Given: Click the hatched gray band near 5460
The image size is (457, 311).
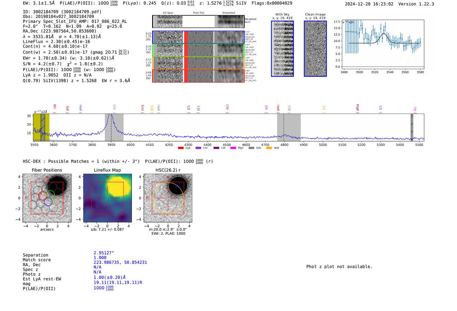Looking at the screenshot, I should pyautogui.click(x=412, y=127).
